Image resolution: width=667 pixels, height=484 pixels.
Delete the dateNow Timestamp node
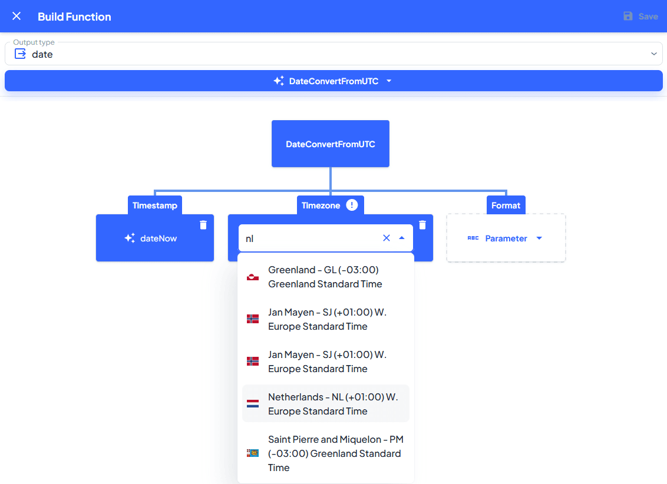(203, 225)
